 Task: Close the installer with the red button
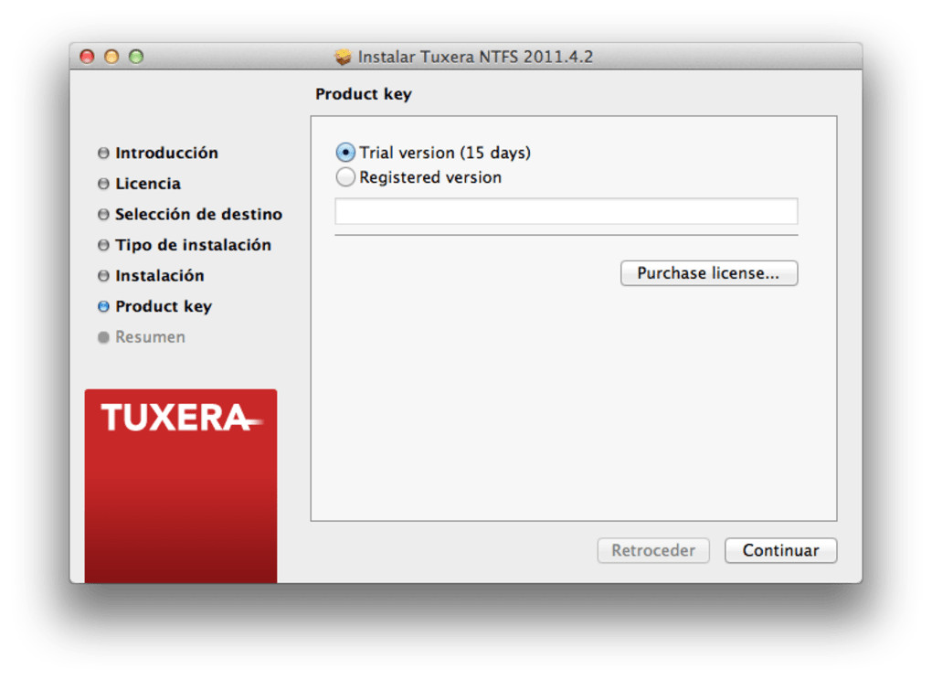[x=88, y=57]
